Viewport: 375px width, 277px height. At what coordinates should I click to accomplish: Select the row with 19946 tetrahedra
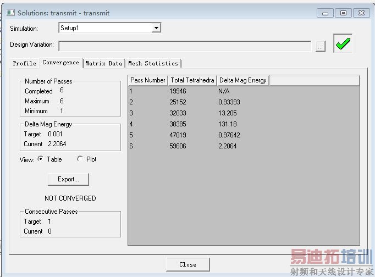(x=244, y=91)
